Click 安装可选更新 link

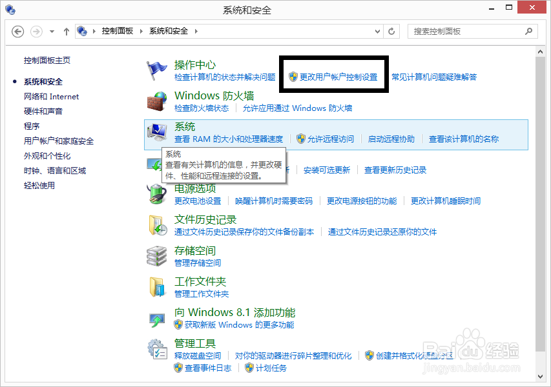(327, 170)
